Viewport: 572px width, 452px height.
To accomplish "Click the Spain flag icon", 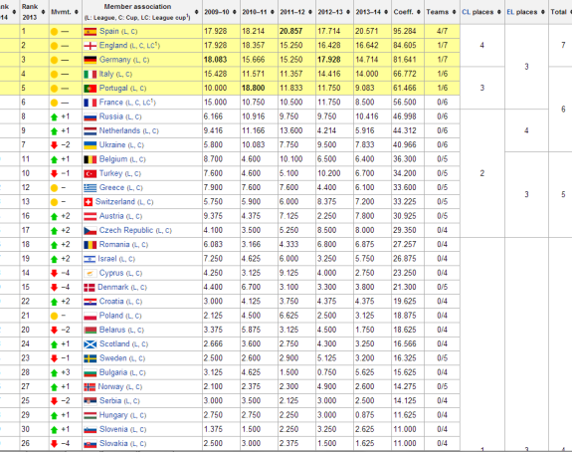I will pos(91,32).
